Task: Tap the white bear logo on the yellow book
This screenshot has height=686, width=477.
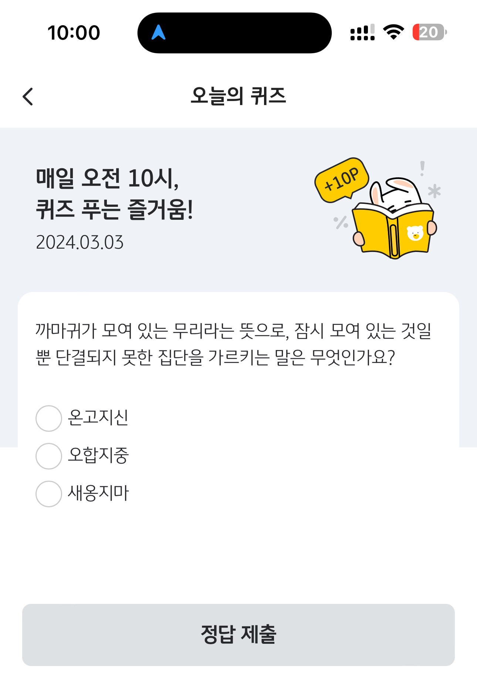Action: click(415, 233)
